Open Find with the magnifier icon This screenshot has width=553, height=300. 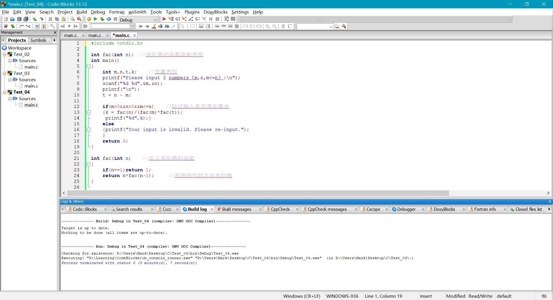point(72,19)
